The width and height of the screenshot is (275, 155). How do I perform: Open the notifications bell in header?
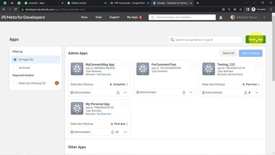tap(220, 17)
